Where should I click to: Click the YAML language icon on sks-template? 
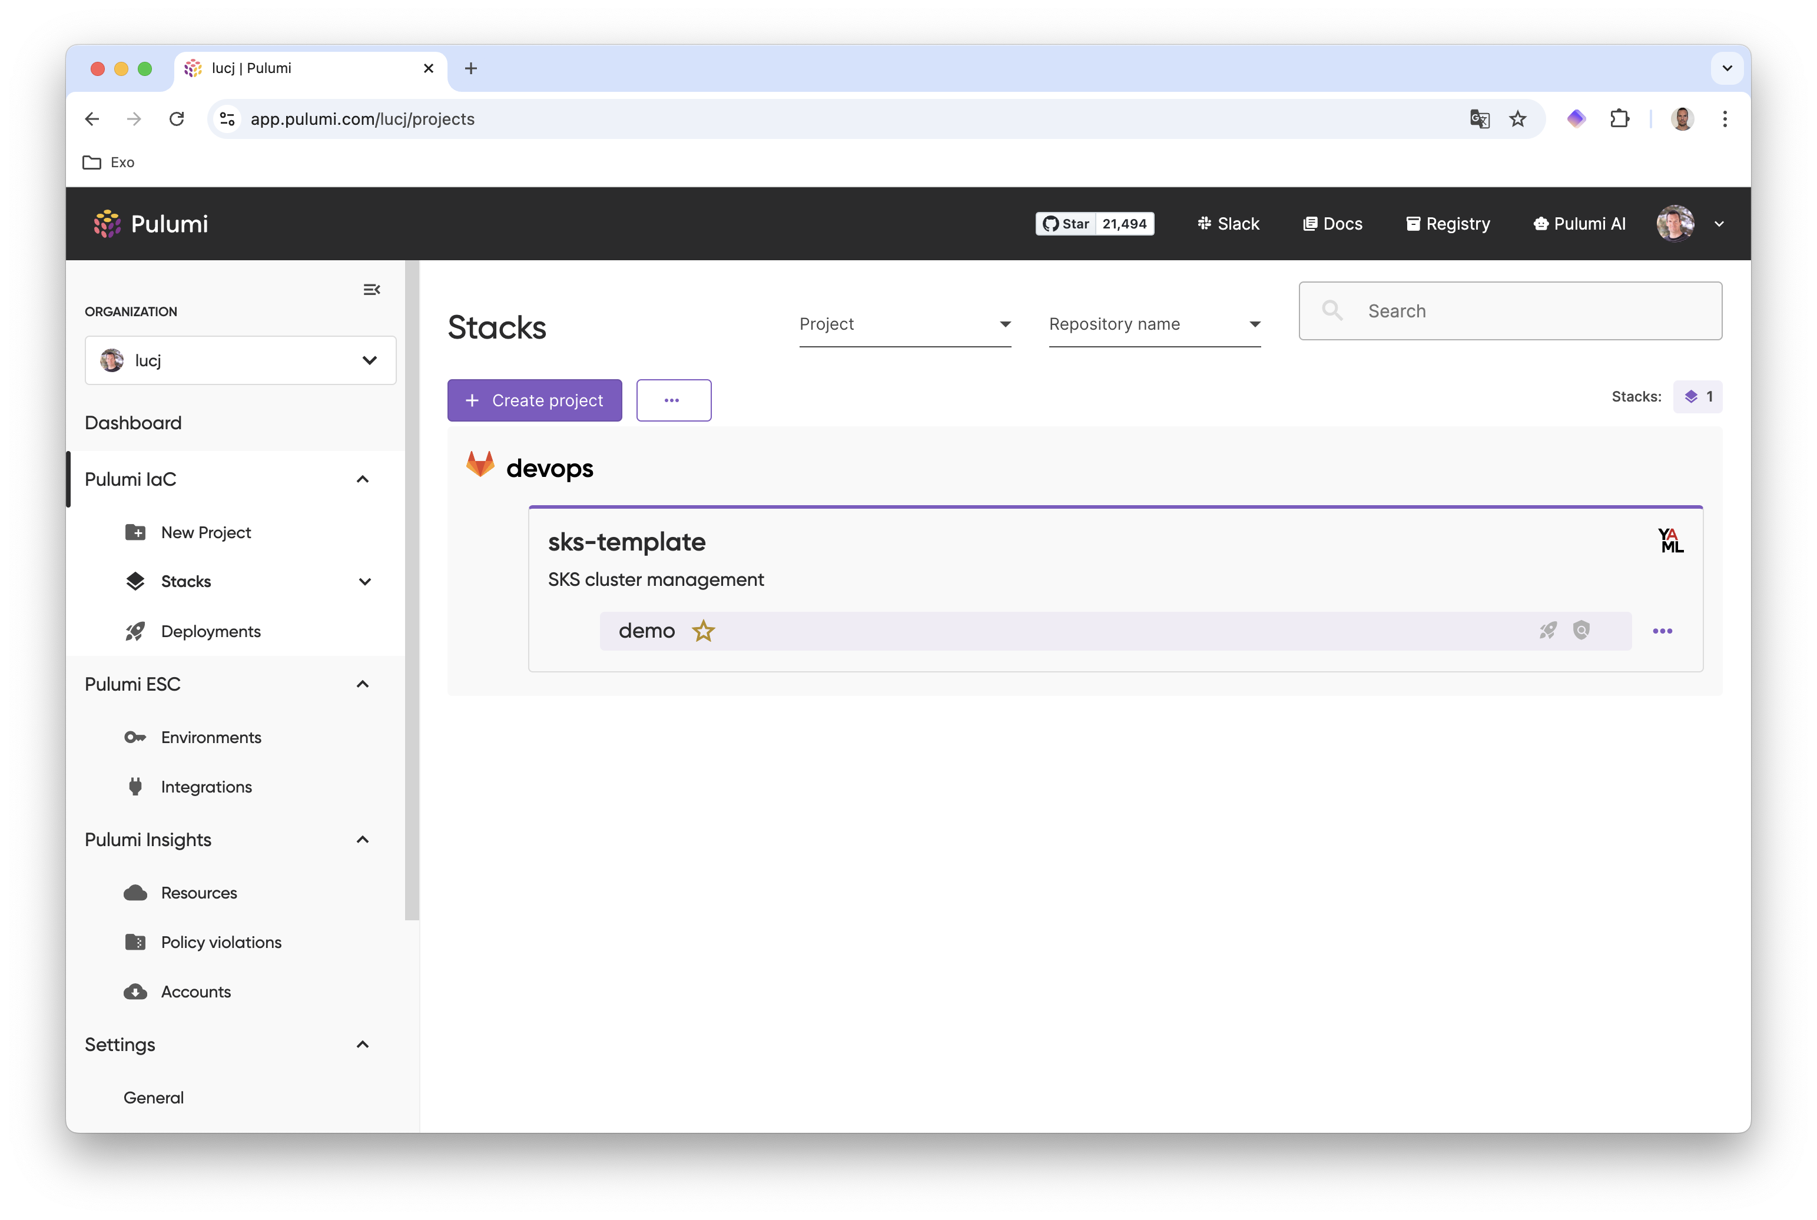pos(1670,541)
